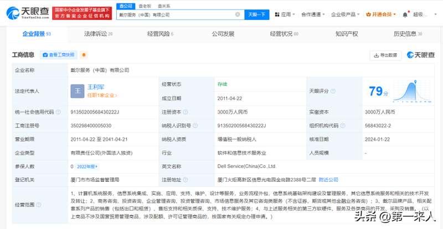Click the 导出数据 button
Viewport: 443px width, 229px height.
pos(385,55)
